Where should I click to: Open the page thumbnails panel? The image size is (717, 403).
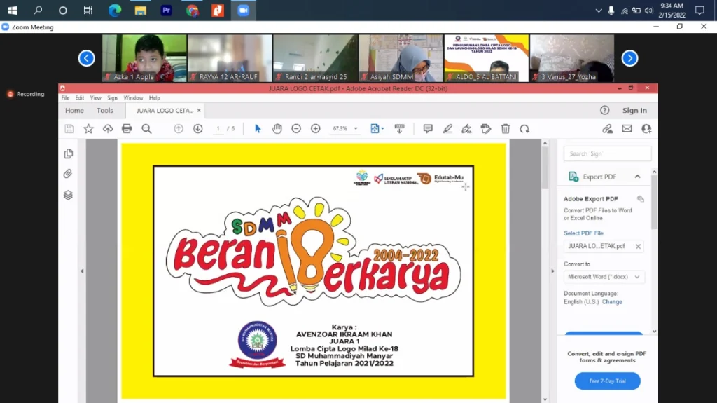69,153
